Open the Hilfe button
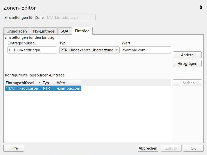This screenshot has width=207, height=155. [x=14, y=148]
